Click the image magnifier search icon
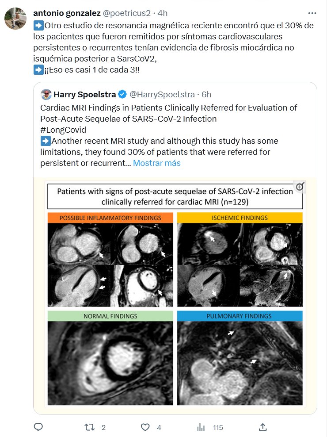This screenshot has height=437, width=327. (x=300, y=187)
